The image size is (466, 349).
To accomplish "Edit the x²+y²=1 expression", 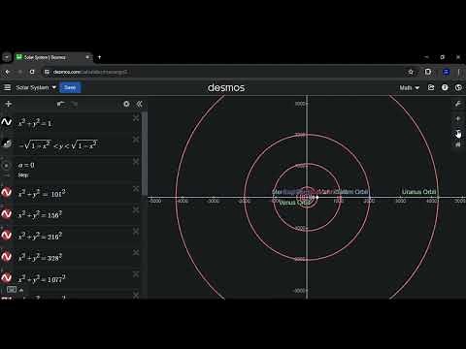I will (x=35, y=123).
